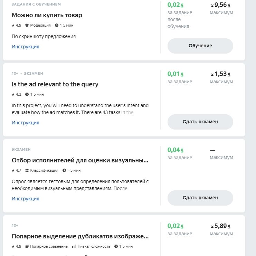Click the Классификация category icon

pyautogui.click(x=27, y=170)
